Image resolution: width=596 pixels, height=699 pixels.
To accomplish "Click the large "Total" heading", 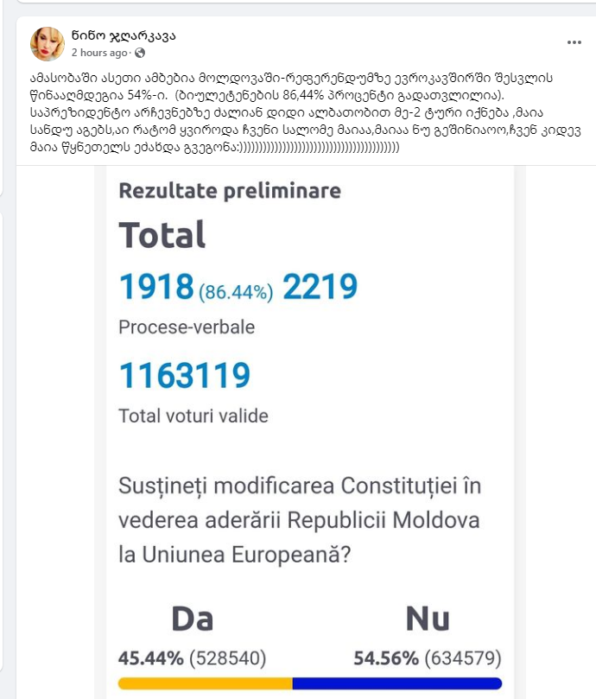I will pos(162,235).
